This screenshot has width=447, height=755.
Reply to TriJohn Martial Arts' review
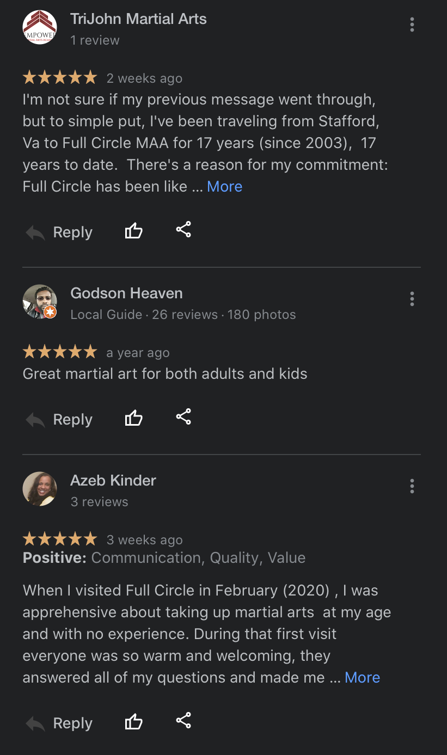pyautogui.click(x=59, y=232)
